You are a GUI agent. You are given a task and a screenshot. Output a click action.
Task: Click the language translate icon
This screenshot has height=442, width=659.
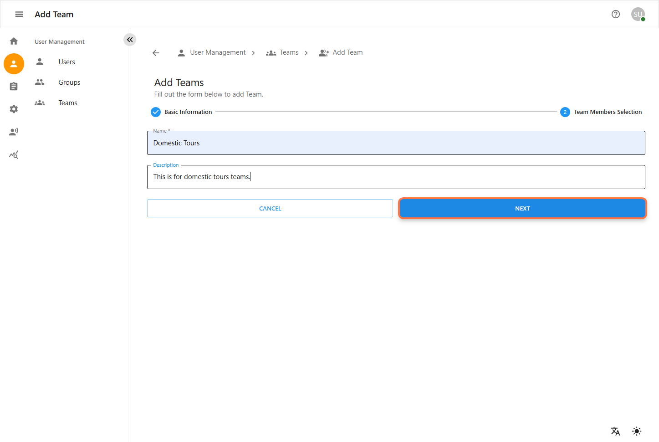(x=615, y=431)
